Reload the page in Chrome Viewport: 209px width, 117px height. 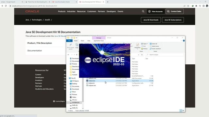(6, 6)
